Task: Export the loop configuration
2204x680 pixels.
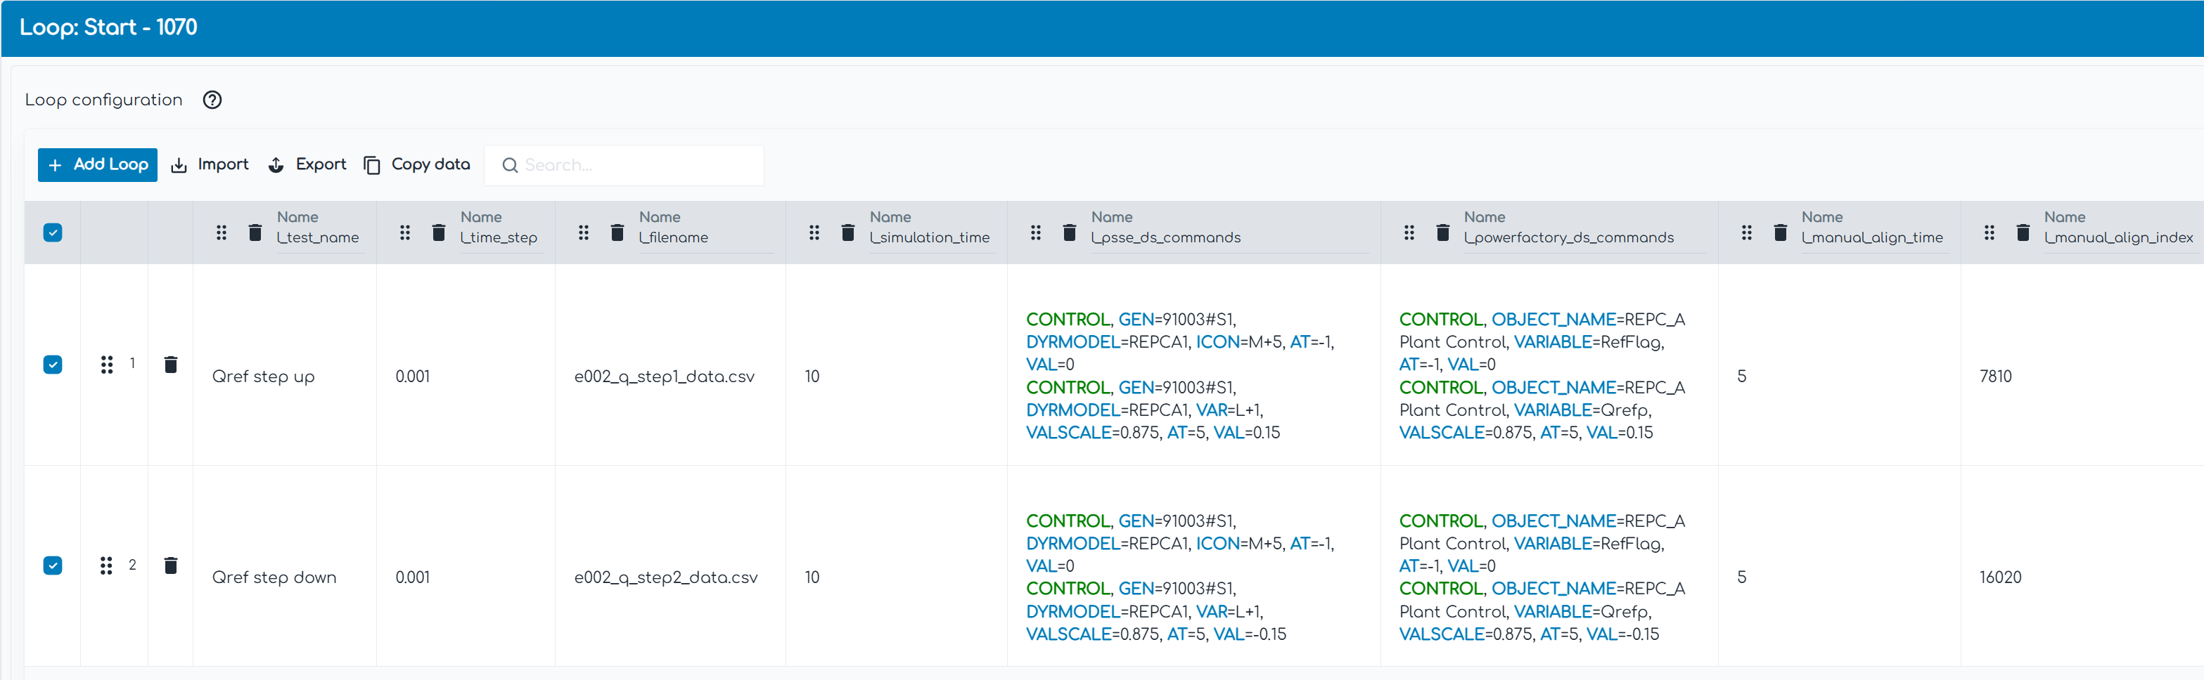Action: coord(307,165)
